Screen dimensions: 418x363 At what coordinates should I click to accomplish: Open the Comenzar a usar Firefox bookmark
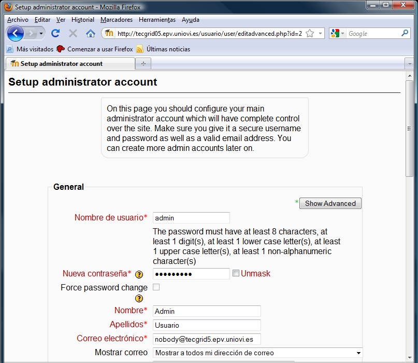point(95,49)
